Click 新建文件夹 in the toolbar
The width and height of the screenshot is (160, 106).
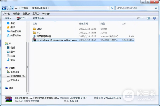(x=38, y=18)
